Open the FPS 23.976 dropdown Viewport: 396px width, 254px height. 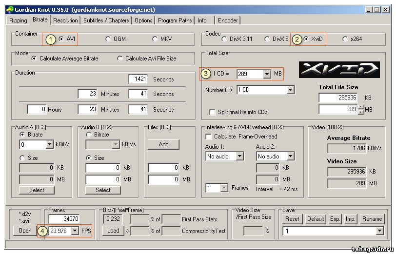75,231
